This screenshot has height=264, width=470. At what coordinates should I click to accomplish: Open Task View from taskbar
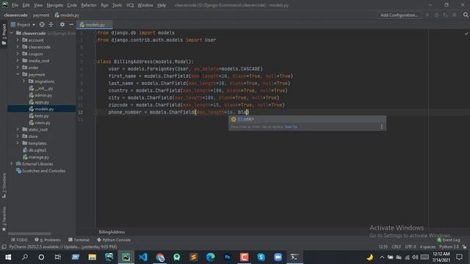57,257
